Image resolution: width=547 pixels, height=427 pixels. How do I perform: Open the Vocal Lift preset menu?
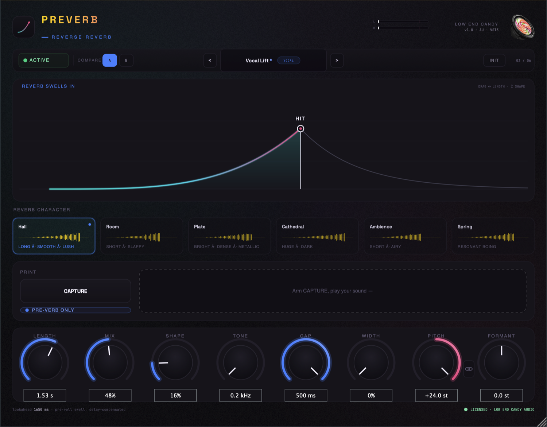point(273,61)
